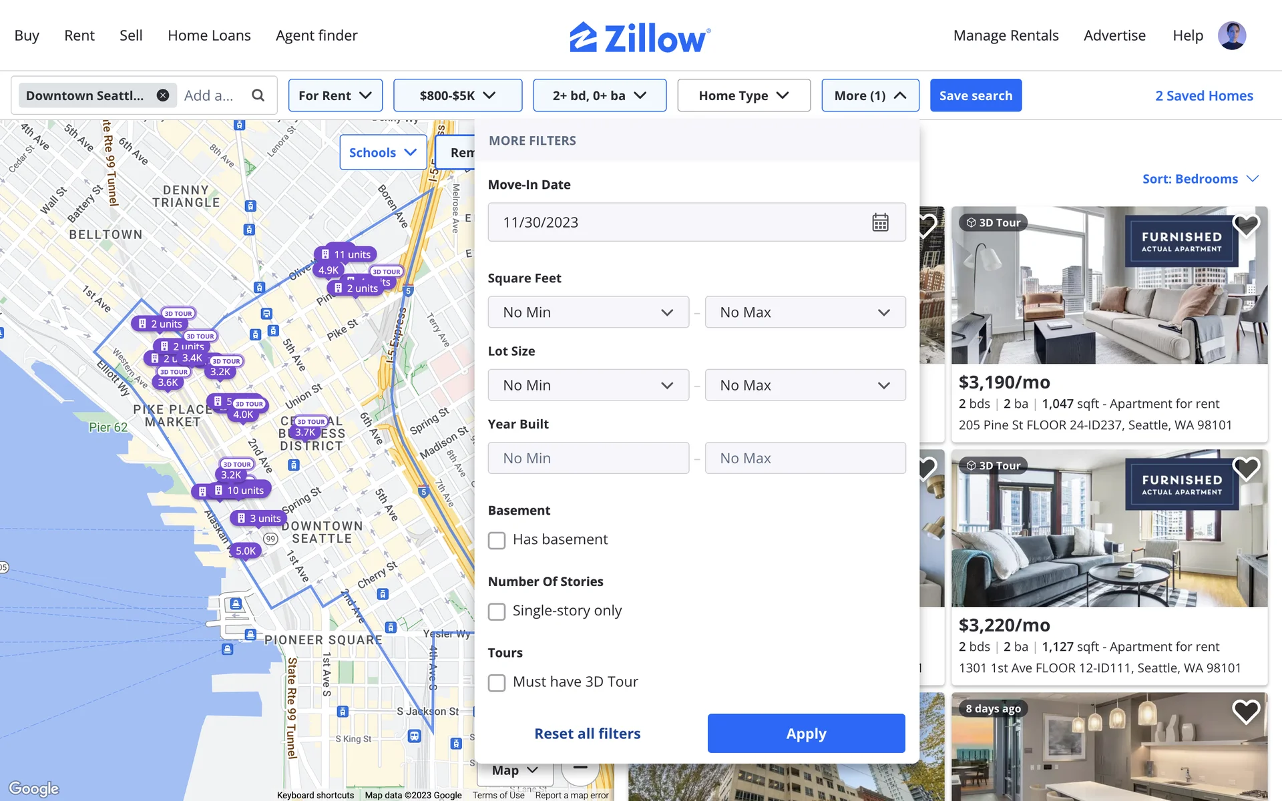Save the $3,190/mo listing with heart
The image size is (1282, 801).
pyautogui.click(x=1245, y=226)
